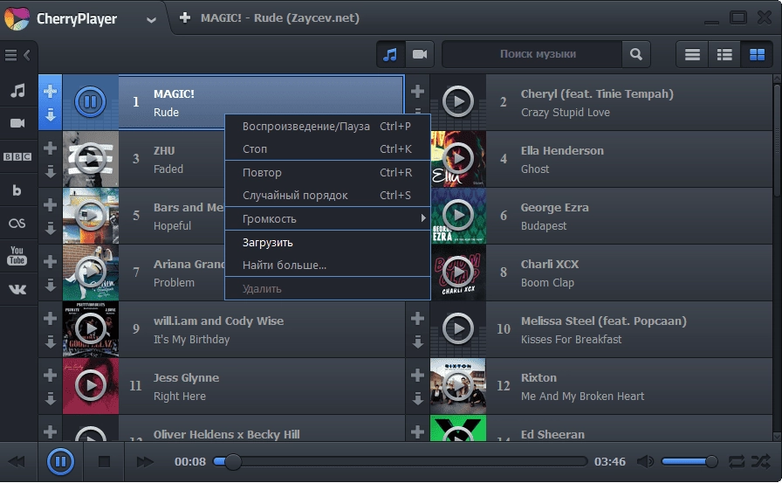The height and width of the screenshot is (483, 782).
Task: Pause the MAGIC! Rude track in list
Action: pos(90,102)
